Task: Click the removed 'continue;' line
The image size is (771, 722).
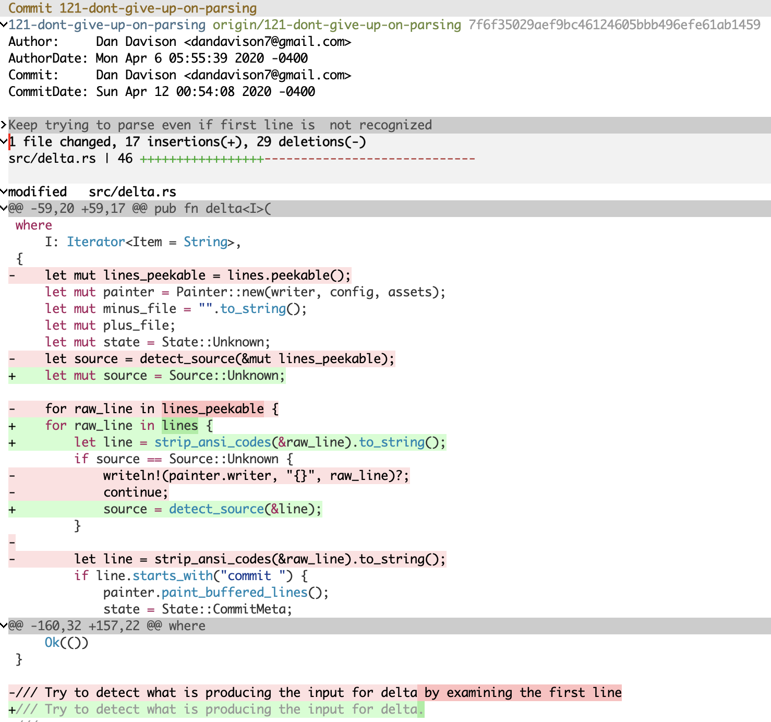Action: 89,492
